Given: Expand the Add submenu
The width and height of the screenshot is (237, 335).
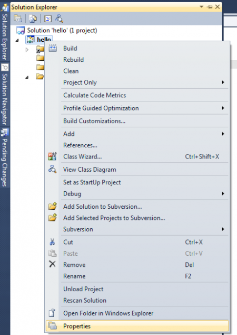Looking at the screenshot, I should coord(137,134).
